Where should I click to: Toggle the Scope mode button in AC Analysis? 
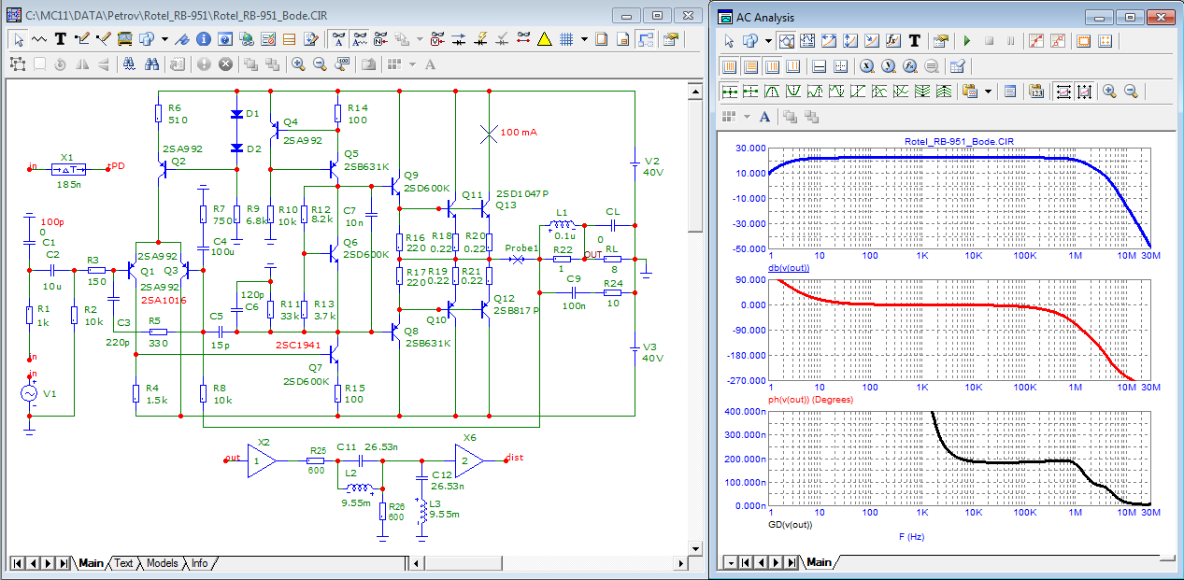tap(786, 41)
